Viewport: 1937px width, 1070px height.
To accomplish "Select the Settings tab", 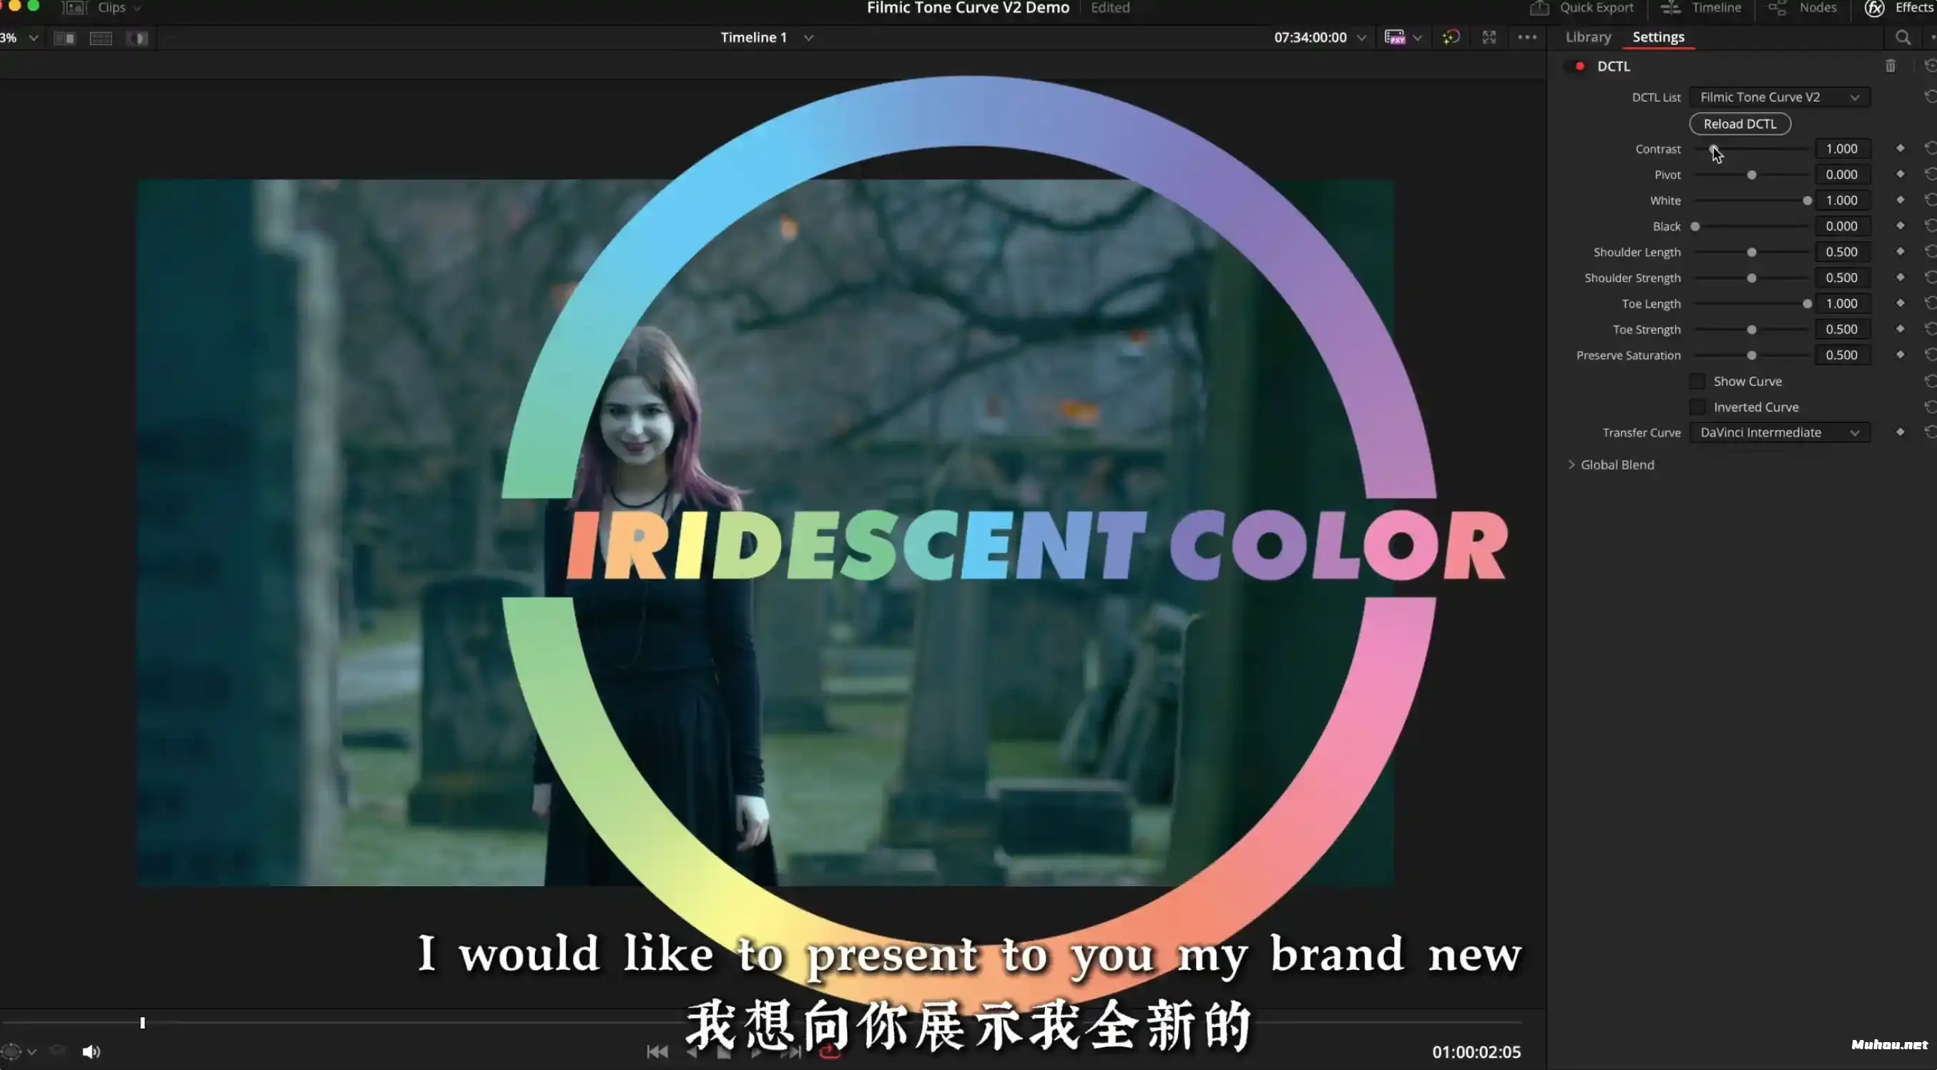I will [1658, 38].
